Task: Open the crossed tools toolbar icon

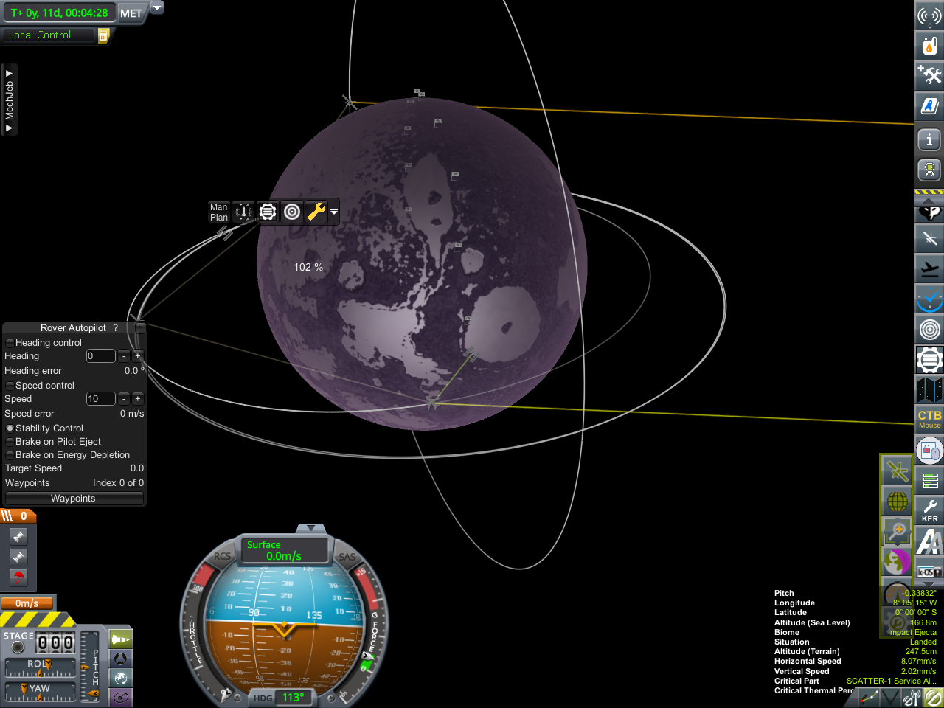Action: coord(929,75)
